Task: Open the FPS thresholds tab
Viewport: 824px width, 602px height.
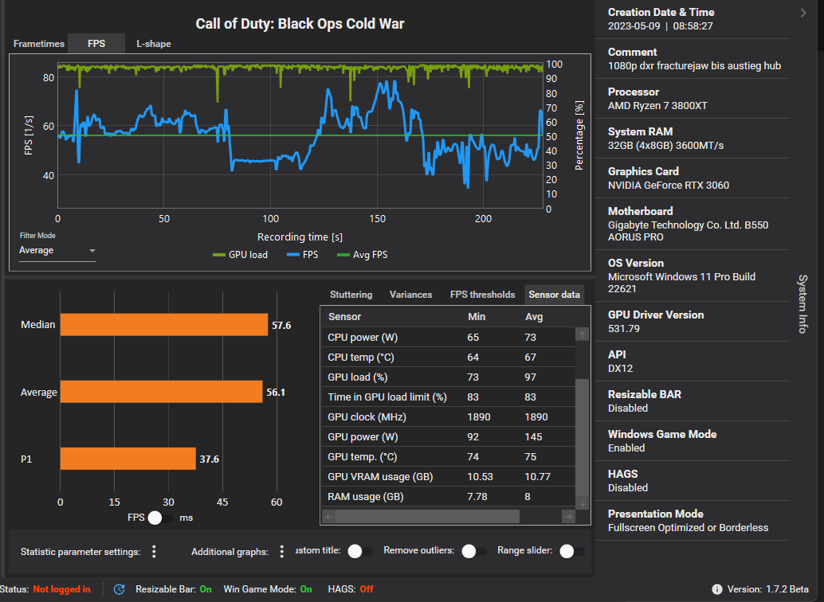Action: click(482, 295)
